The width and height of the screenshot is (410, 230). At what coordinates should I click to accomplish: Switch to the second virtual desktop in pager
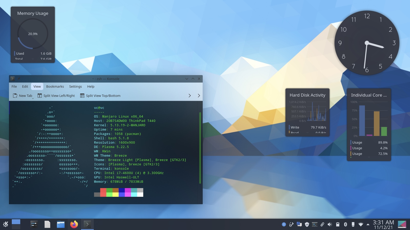[16, 227]
